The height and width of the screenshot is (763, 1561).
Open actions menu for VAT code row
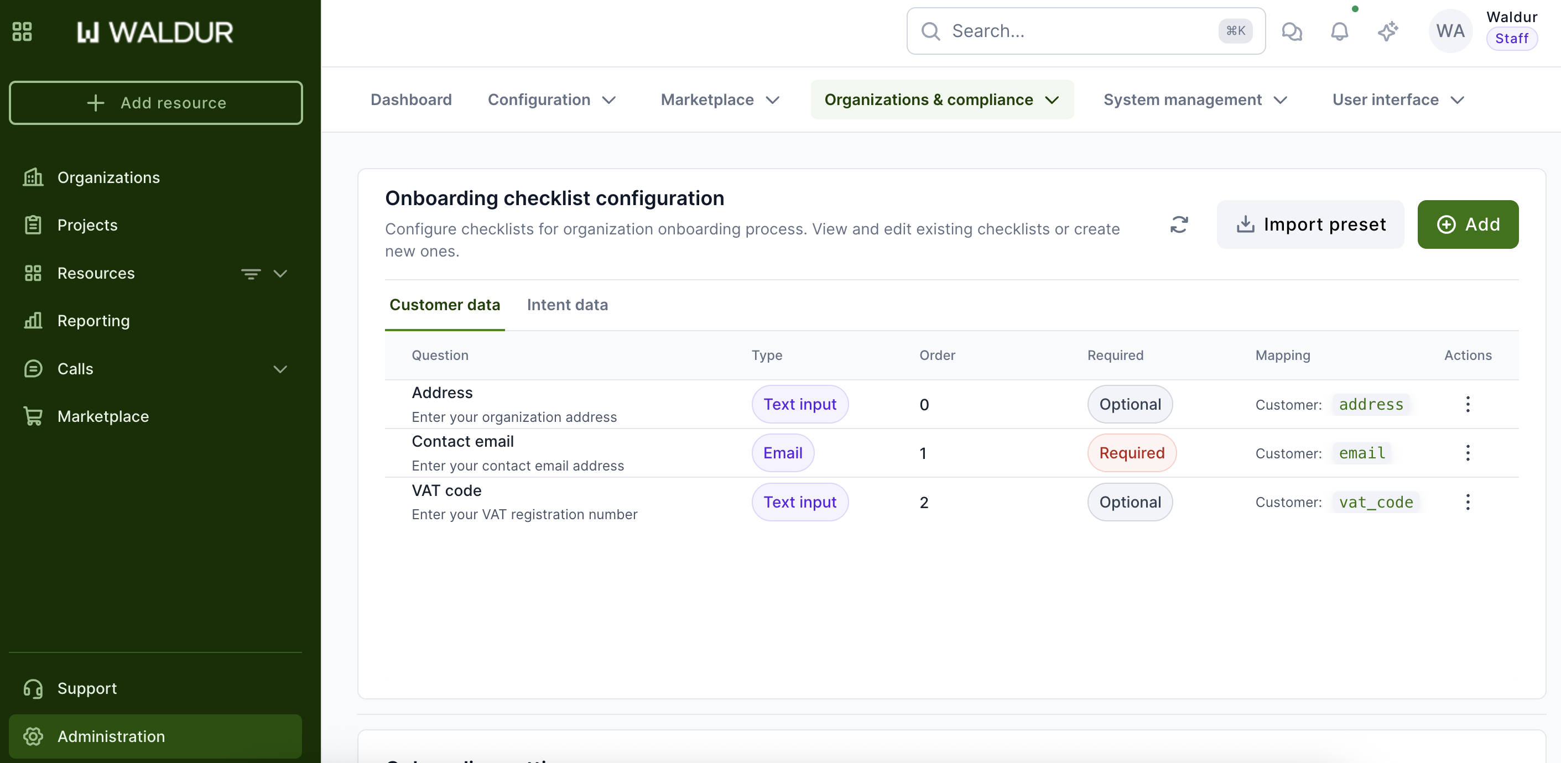1467,502
